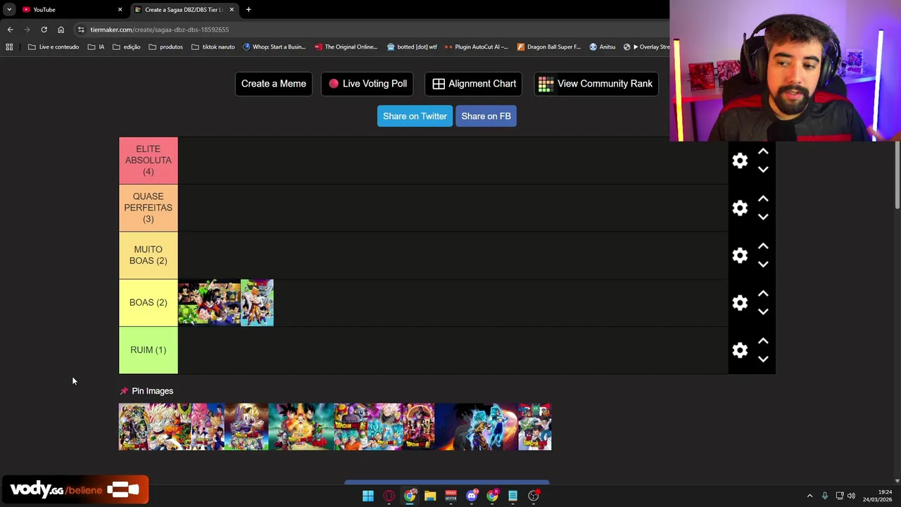
Task: Move ELITE ABSOLUTA row up with arrow
Action: [763, 151]
